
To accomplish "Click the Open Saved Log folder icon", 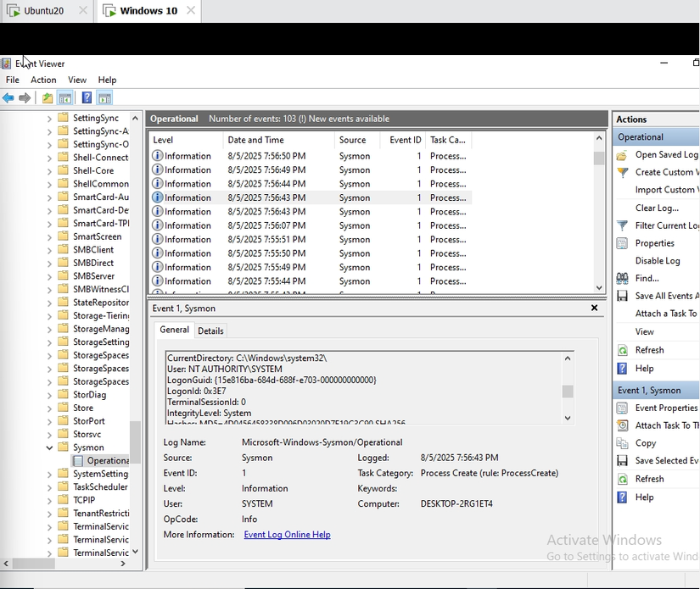I will click(x=622, y=155).
